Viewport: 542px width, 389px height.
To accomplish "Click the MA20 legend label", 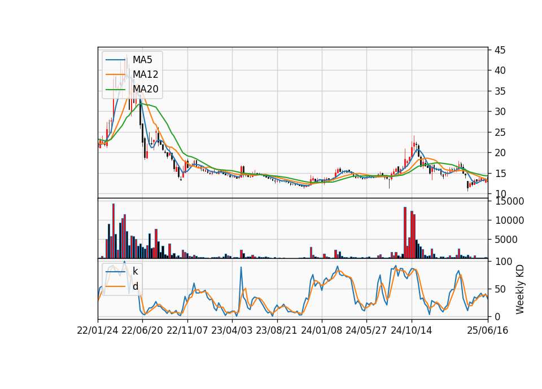I will (x=146, y=89).
